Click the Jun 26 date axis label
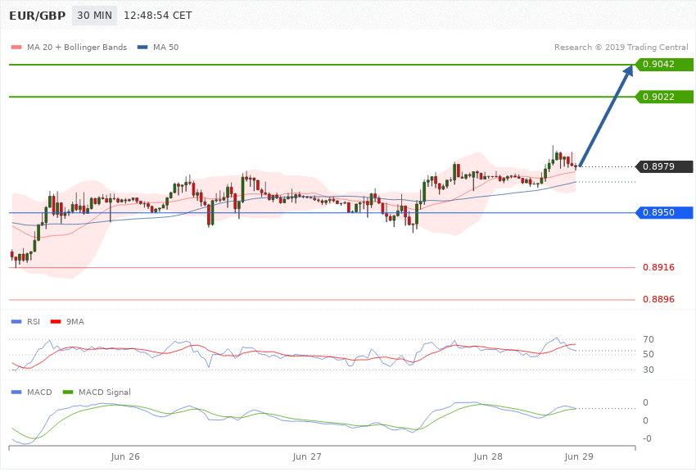This screenshot has height=472, width=696. [x=125, y=457]
